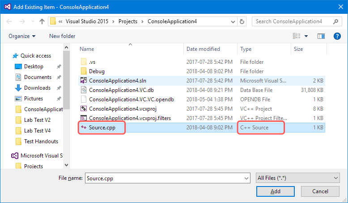The image size is (348, 203).
Task: Click the filters file icon for vcxproj.filters
Action: pyautogui.click(x=84, y=118)
